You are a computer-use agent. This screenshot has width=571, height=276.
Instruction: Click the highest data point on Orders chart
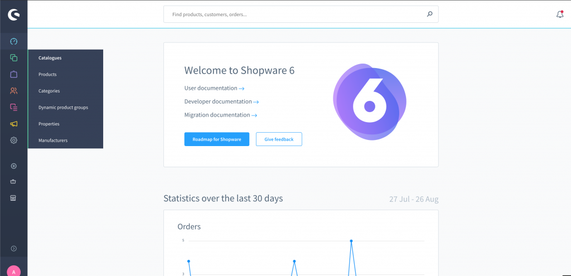[351, 241]
